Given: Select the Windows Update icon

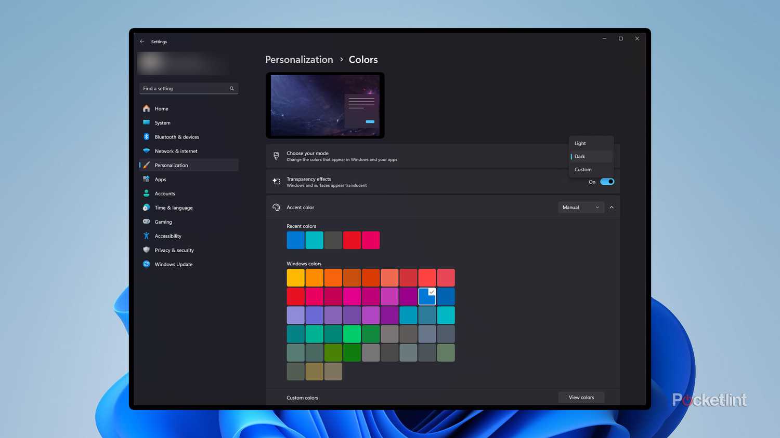Looking at the screenshot, I should [146, 264].
